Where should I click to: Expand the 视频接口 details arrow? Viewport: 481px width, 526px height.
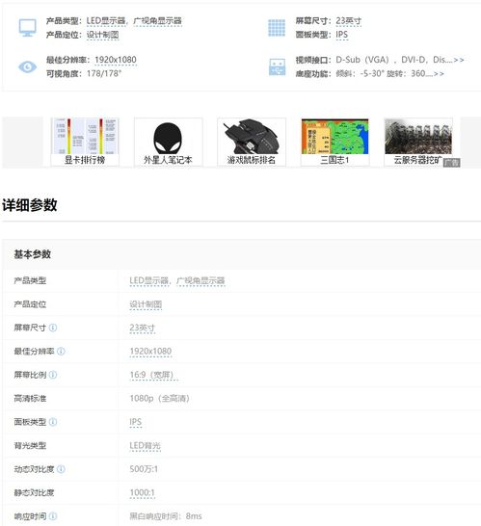pyautogui.click(x=459, y=60)
